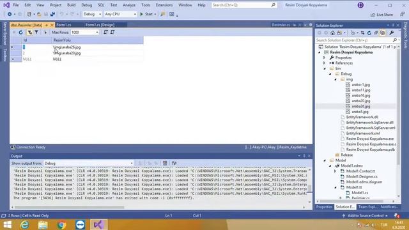Expand the Model1.Context.tt node
The height and width of the screenshot is (230, 409).
[335, 171]
